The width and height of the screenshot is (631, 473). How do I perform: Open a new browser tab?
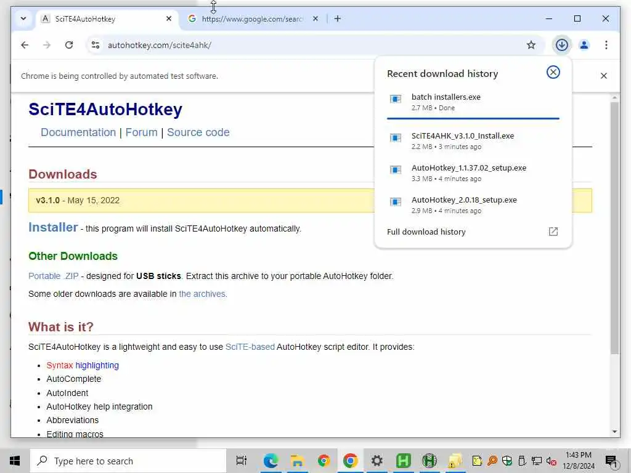pos(337,18)
